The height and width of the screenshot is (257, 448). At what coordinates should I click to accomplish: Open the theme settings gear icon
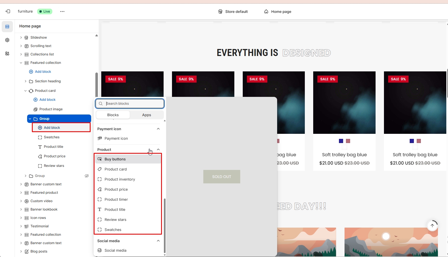pos(7,40)
